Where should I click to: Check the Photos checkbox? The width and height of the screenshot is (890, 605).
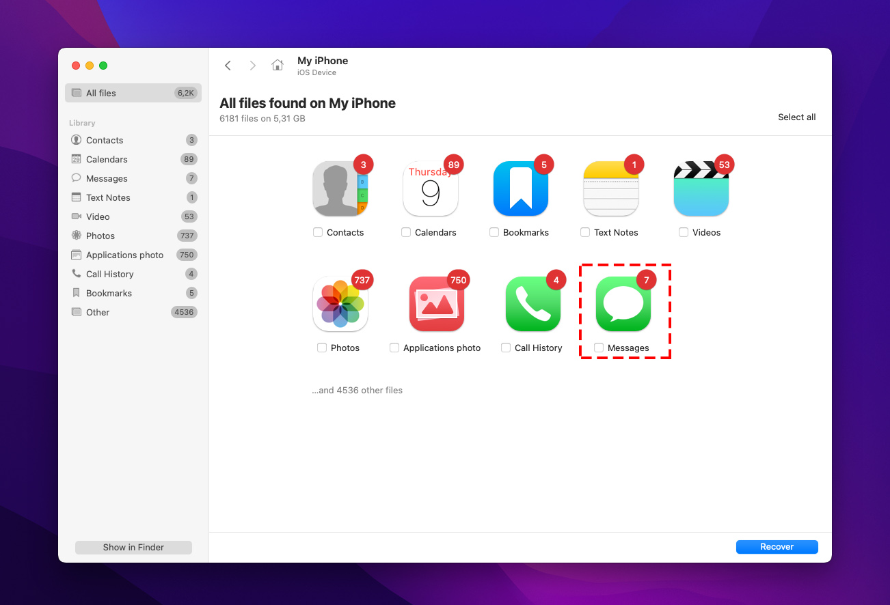322,348
